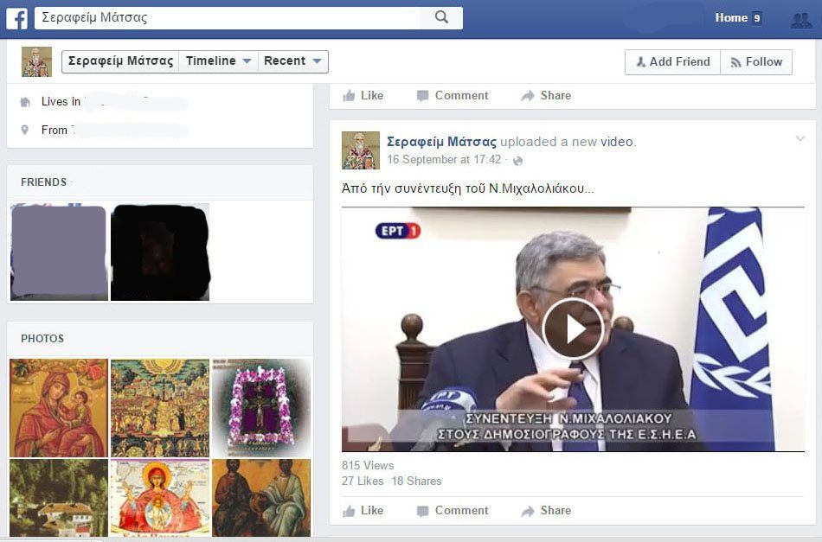Open the small profile picture in the timeline header
This screenshot has width=822, height=542.
click(36, 61)
